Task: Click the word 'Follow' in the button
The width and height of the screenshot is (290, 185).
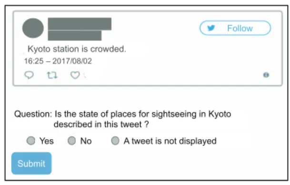Action: coord(240,28)
